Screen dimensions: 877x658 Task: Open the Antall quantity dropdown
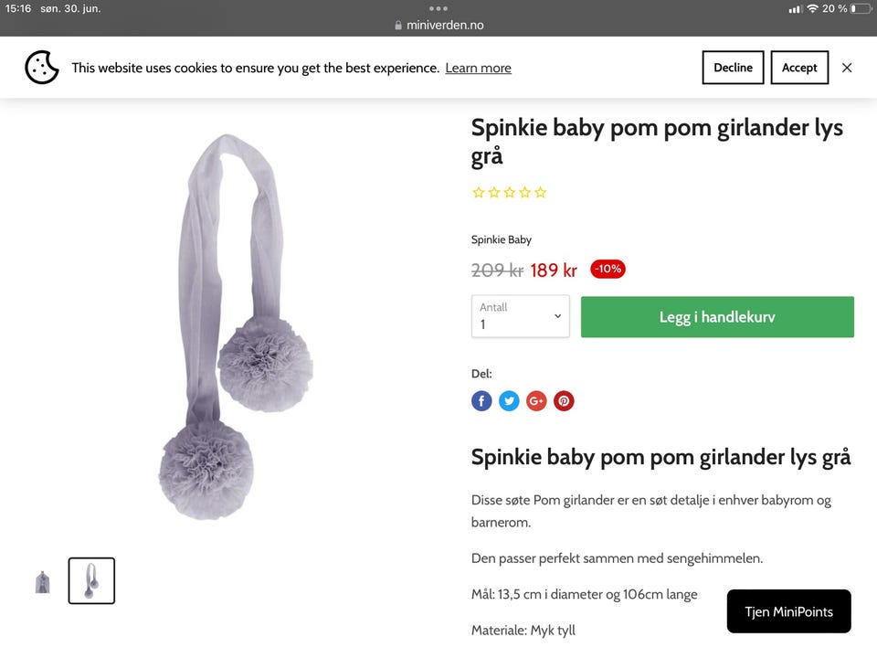(520, 316)
